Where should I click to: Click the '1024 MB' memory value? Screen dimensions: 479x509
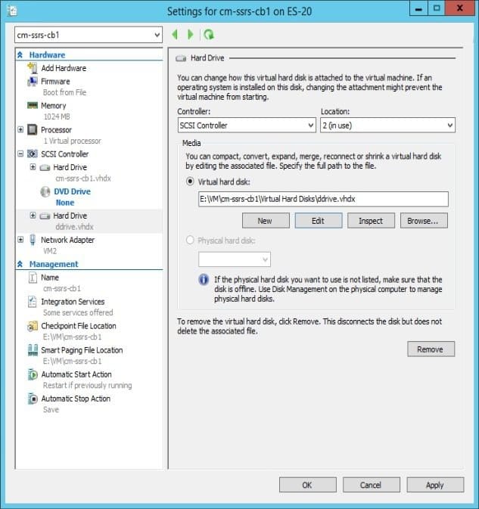pos(57,116)
